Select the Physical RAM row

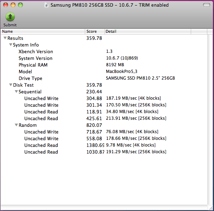pyautogui.click(x=104, y=65)
